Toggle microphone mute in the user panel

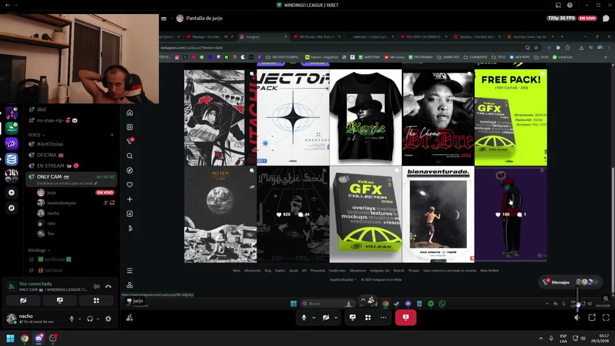pyautogui.click(x=72, y=319)
